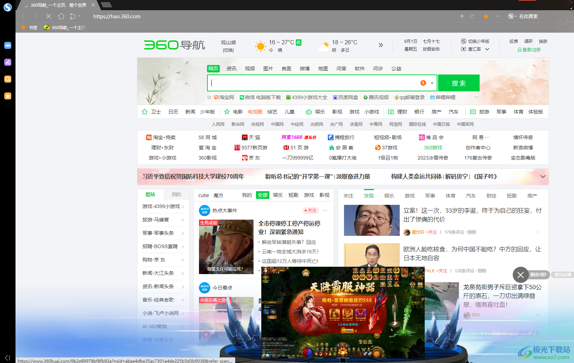Close the game ad with the round X button
The image size is (574, 363).
520,275
